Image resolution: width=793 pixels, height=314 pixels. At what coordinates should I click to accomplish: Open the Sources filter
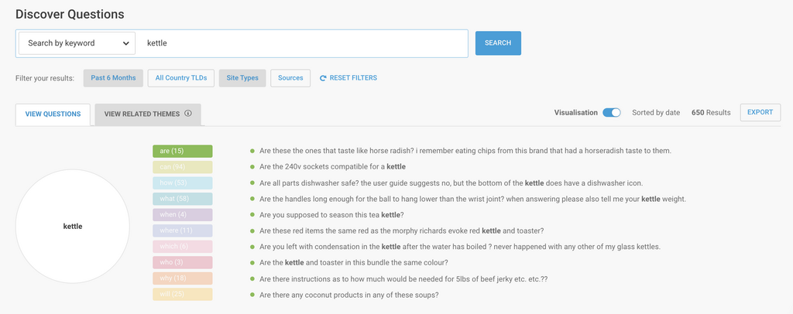[x=290, y=78]
